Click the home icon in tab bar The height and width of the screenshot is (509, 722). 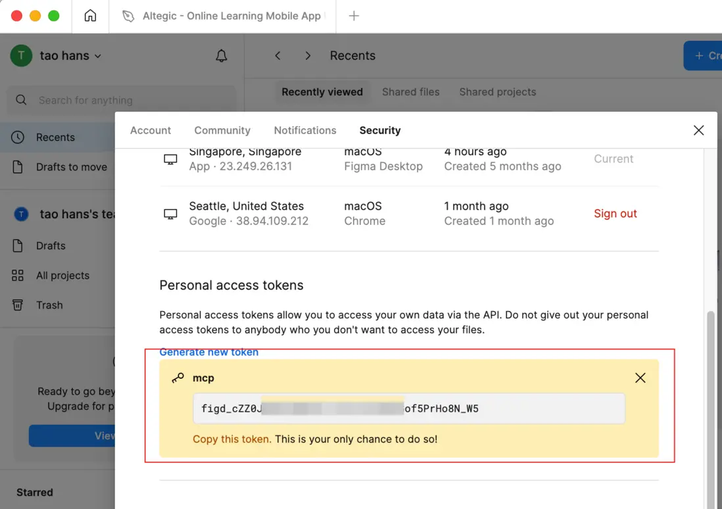click(x=90, y=16)
